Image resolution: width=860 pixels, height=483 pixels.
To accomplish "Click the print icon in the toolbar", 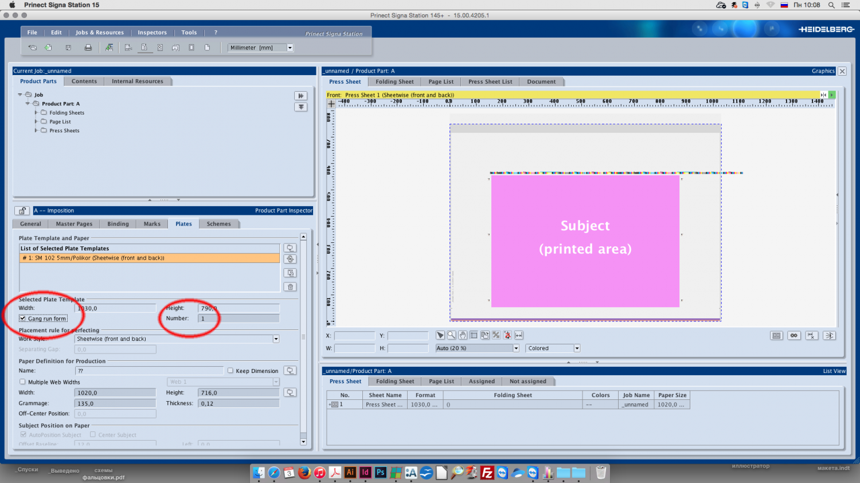I will tap(88, 48).
